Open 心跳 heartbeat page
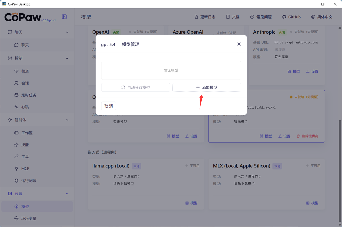Image resolution: width=342 pixels, height=227 pixels. pos(37,107)
